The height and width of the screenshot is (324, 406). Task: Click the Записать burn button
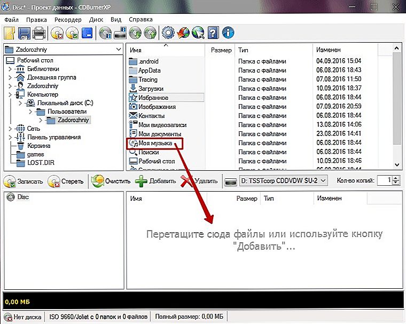[24, 181]
